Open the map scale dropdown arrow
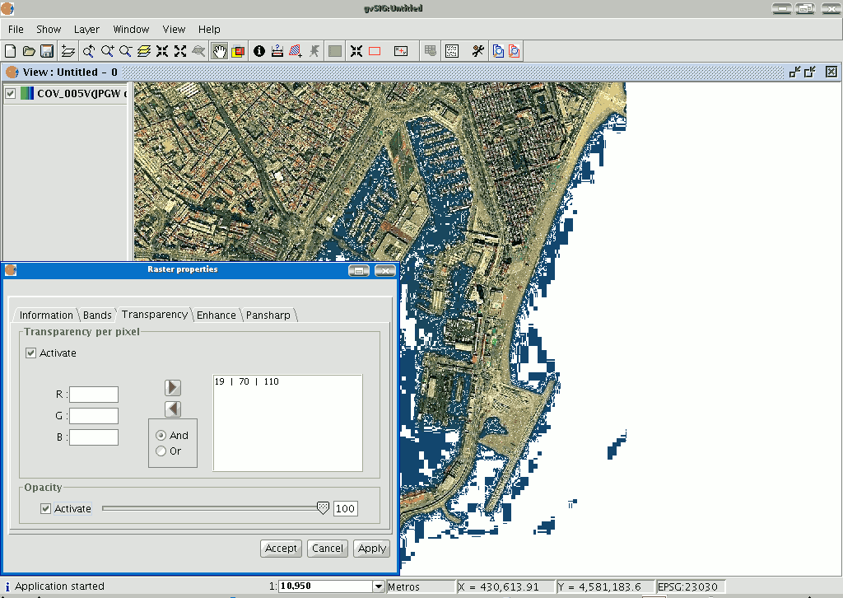 (379, 586)
